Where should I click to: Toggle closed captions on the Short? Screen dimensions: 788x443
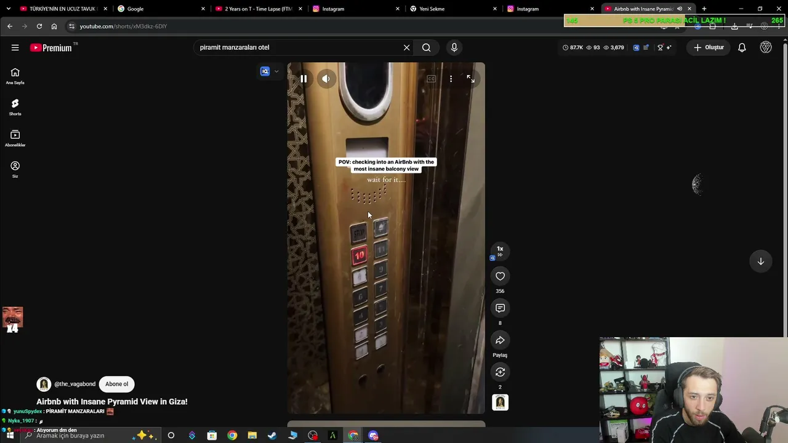[431, 79]
